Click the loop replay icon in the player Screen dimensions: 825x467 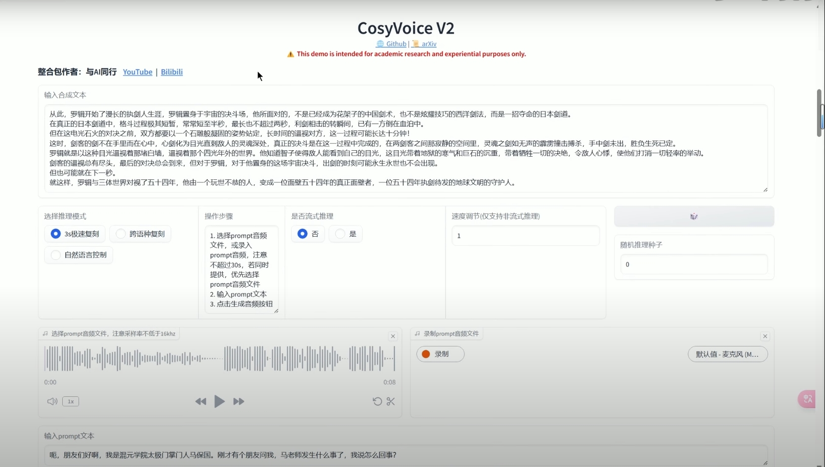pos(377,401)
